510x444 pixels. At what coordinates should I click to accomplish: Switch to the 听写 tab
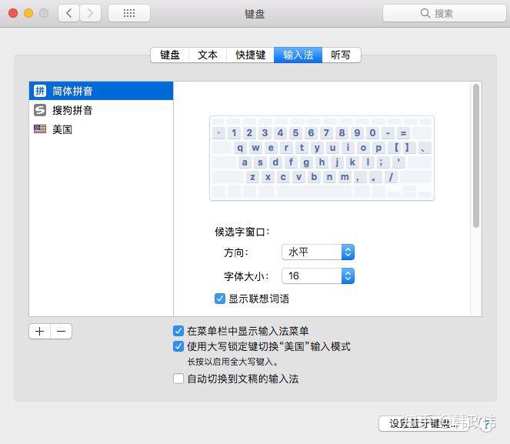pos(342,55)
